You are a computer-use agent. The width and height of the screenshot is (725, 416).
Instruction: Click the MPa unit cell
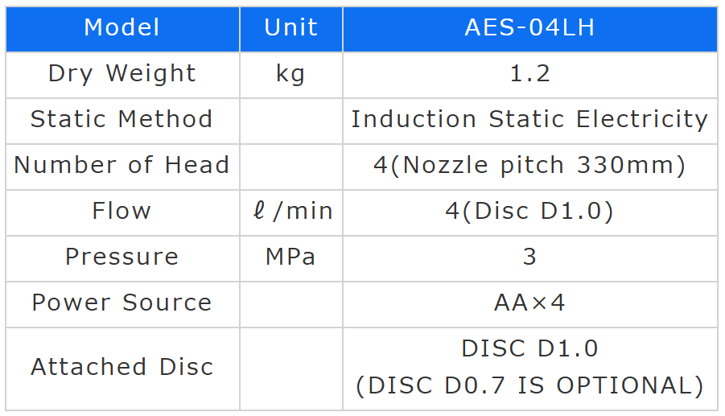tap(290, 257)
